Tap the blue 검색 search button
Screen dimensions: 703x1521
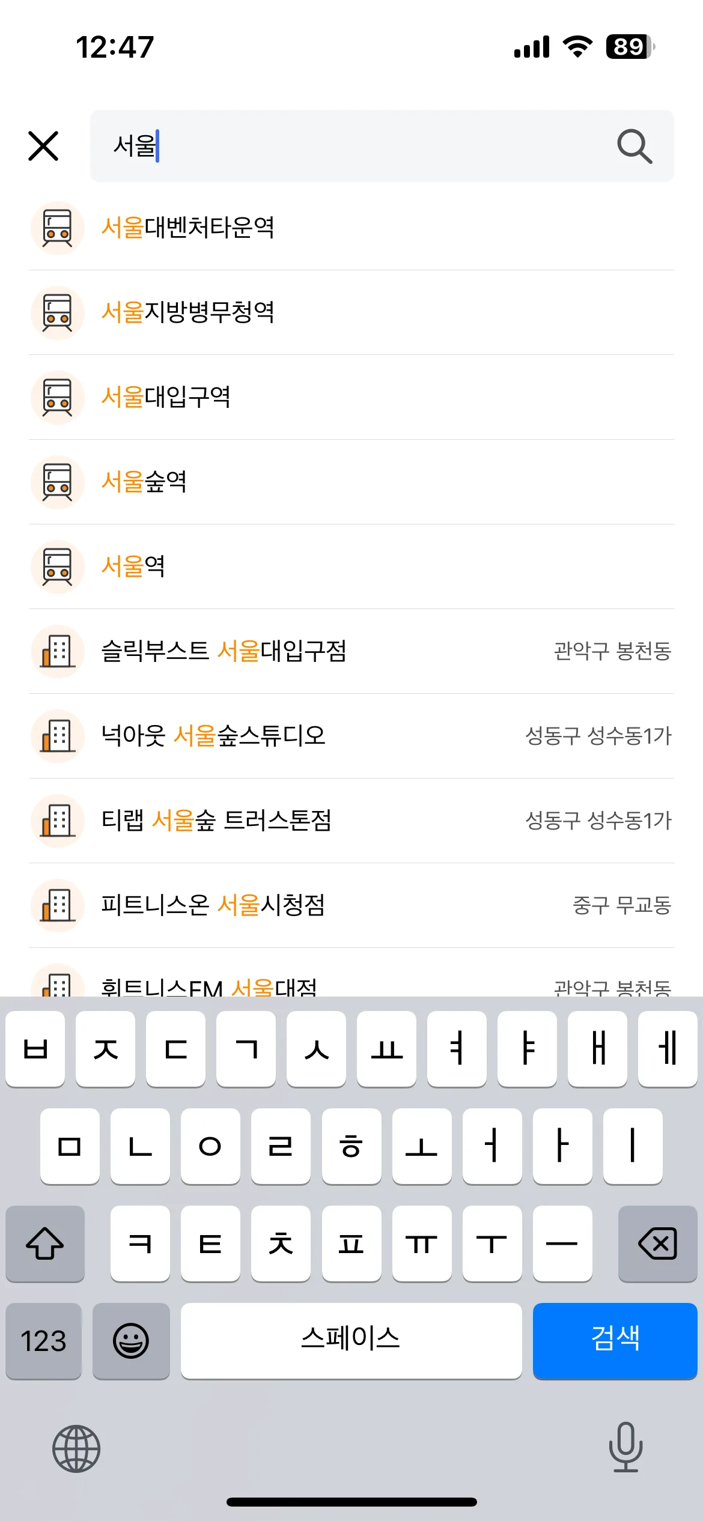coord(615,1341)
